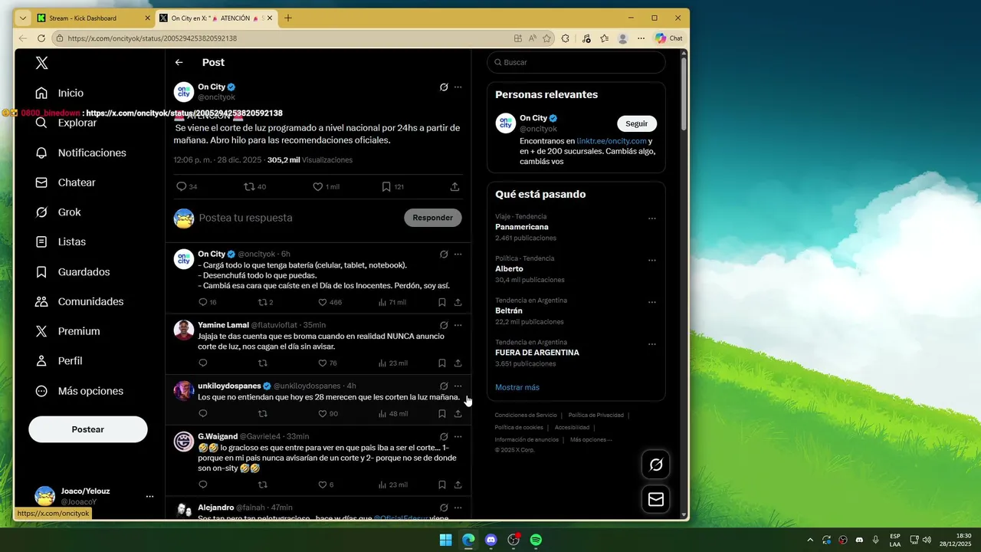Click the Responder button
This screenshot has height=552, width=981.
433,218
